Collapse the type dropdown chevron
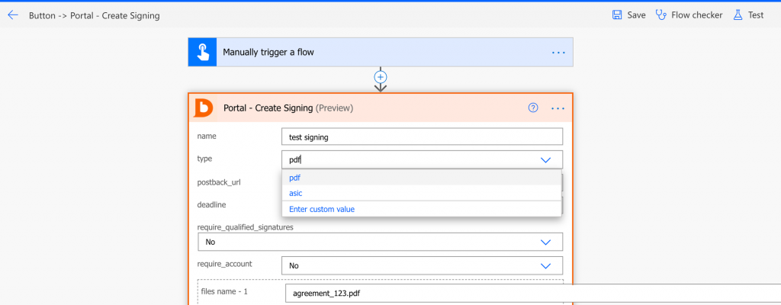 [x=545, y=160]
